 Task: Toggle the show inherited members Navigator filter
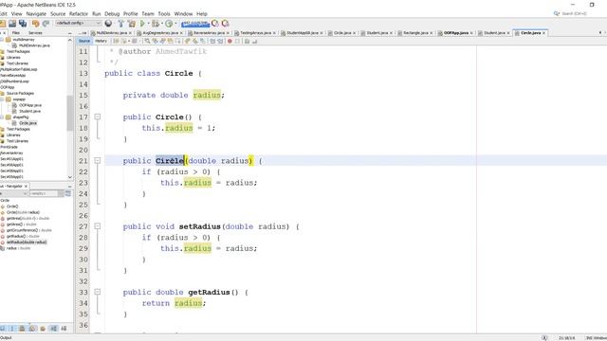(x=2, y=329)
